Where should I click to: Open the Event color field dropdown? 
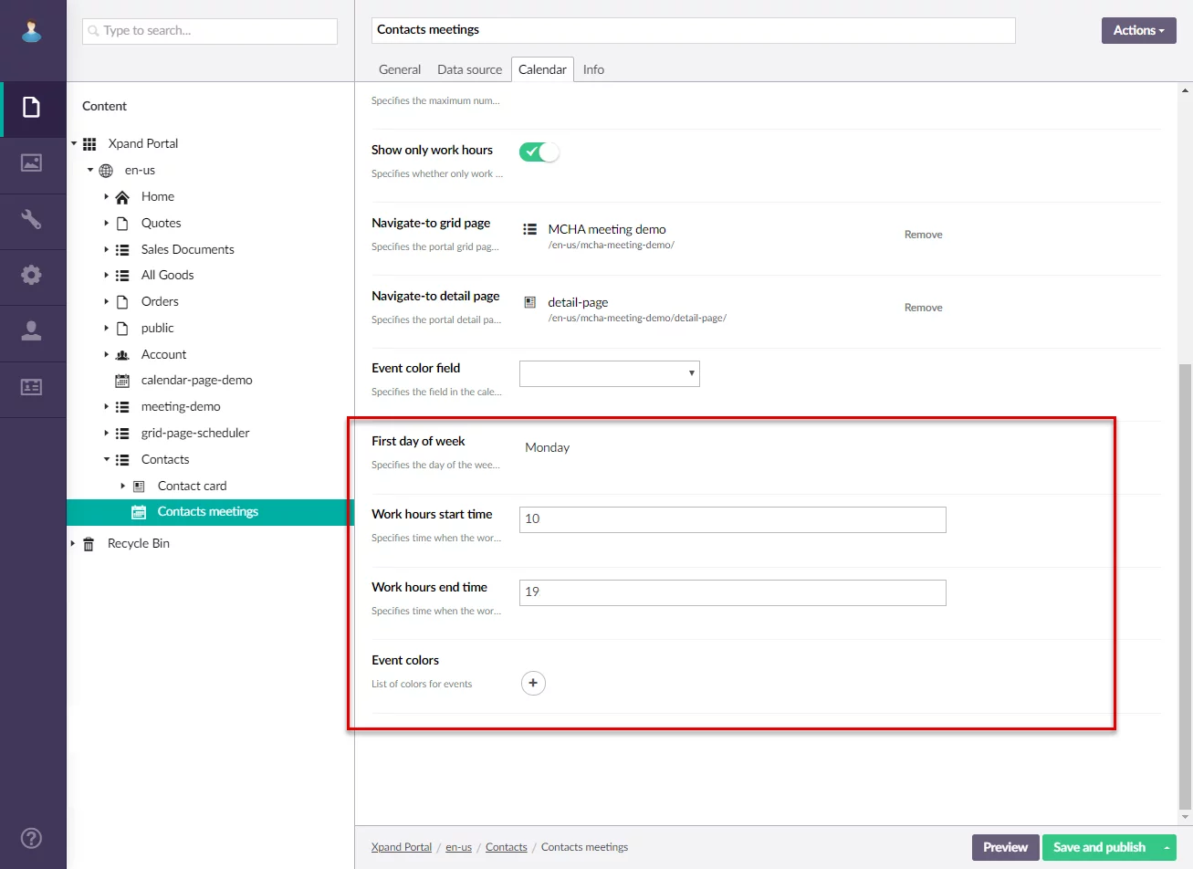pyautogui.click(x=609, y=373)
